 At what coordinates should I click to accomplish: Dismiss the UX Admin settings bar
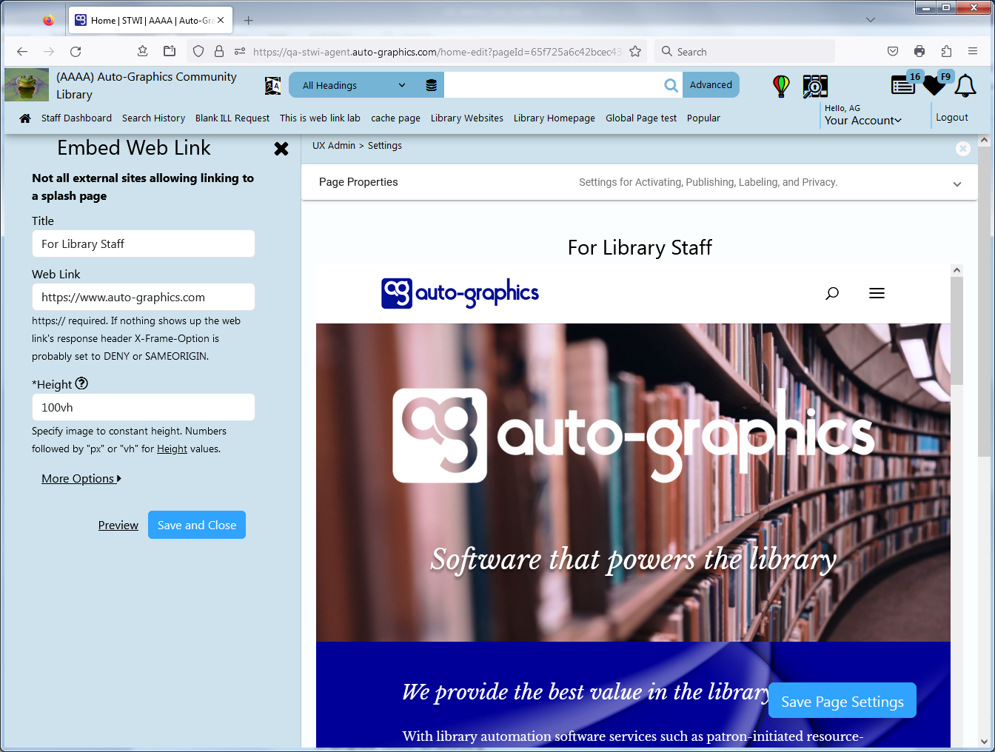(x=962, y=149)
